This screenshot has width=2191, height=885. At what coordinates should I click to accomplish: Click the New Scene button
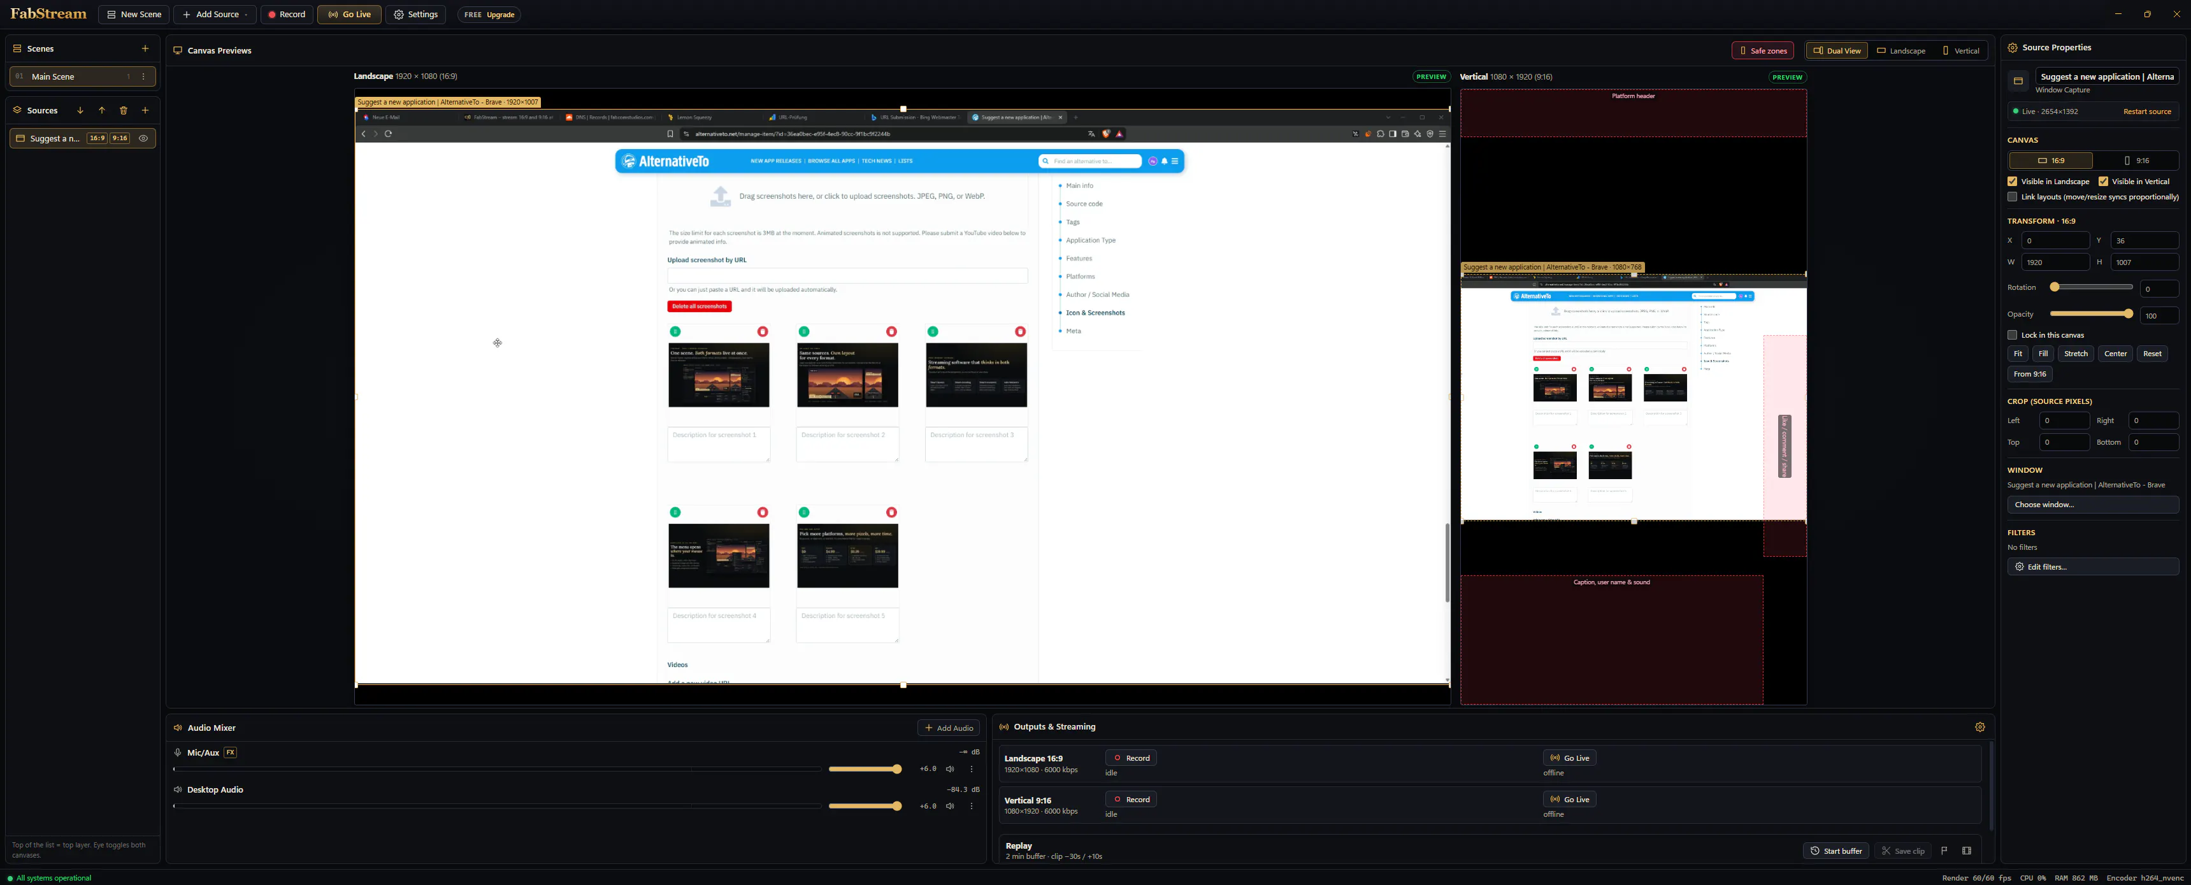(134, 15)
